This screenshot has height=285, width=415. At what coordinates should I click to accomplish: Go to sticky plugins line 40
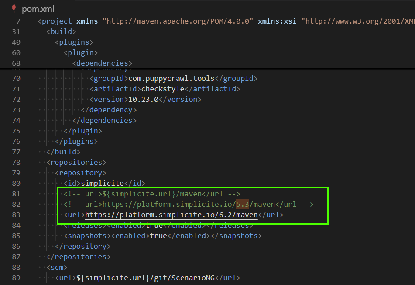click(74, 42)
